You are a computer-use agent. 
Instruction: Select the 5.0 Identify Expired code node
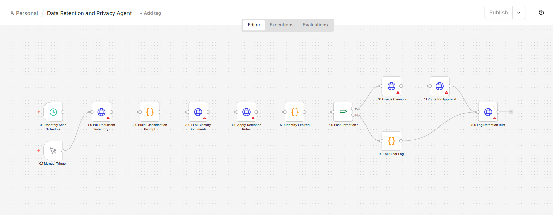pyautogui.click(x=295, y=112)
